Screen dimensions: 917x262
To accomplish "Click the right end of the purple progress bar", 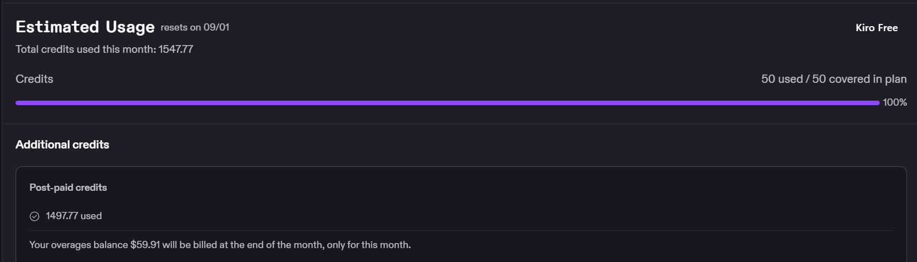I will [876, 103].
